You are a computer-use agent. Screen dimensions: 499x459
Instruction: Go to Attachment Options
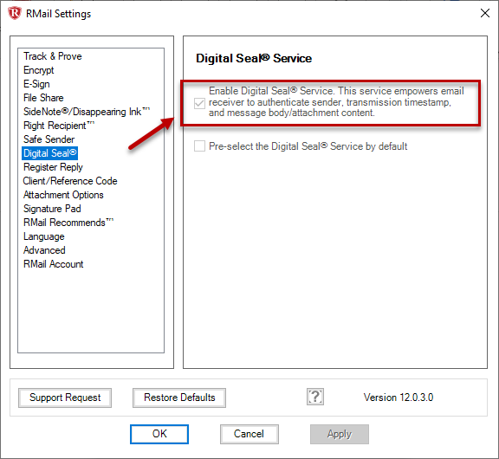coord(63,195)
